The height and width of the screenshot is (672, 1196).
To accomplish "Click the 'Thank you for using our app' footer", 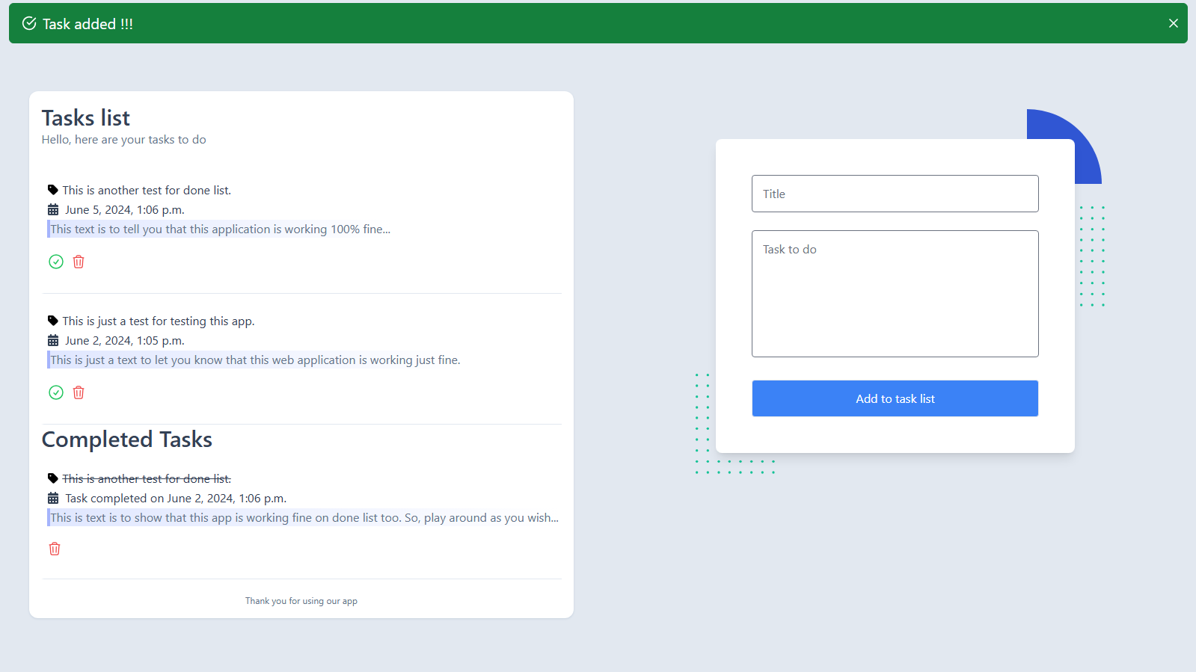I will point(301,601).
